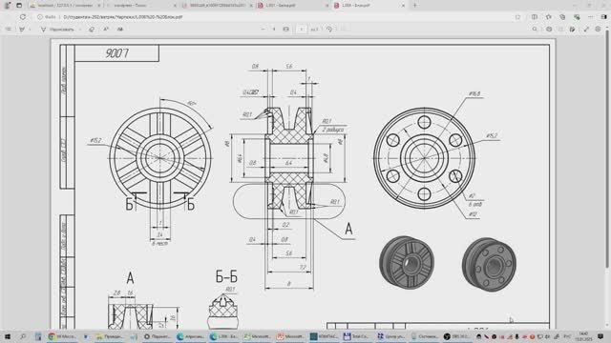
Task: Click the browser extension icon before the menu
Action: pos(577,17)
